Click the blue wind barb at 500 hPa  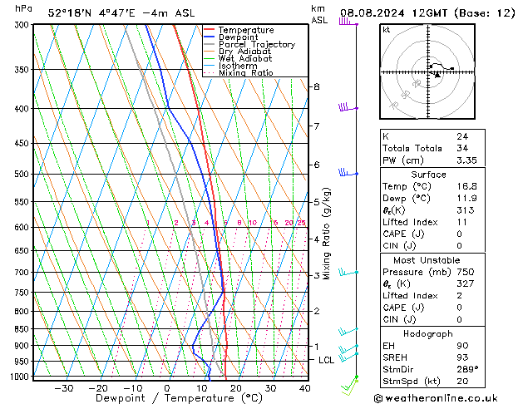(347, 173)
